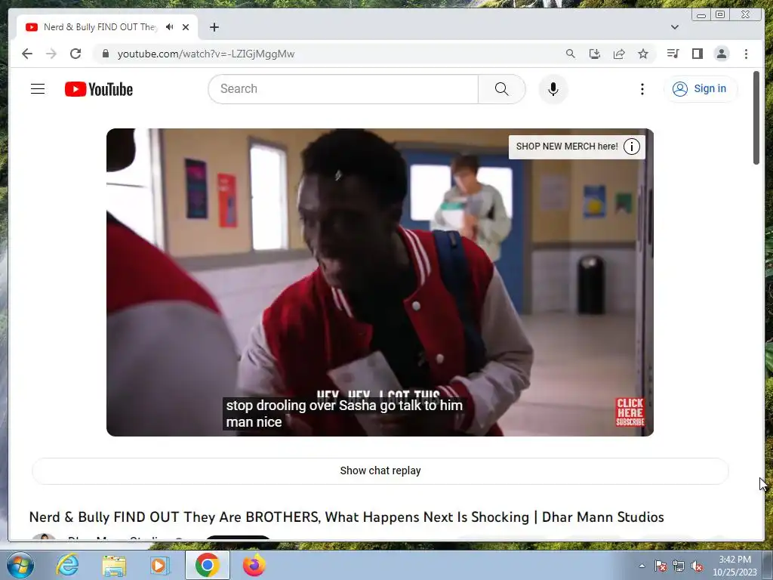Open YouTube settings three-dot menu

tap(642, 89)
